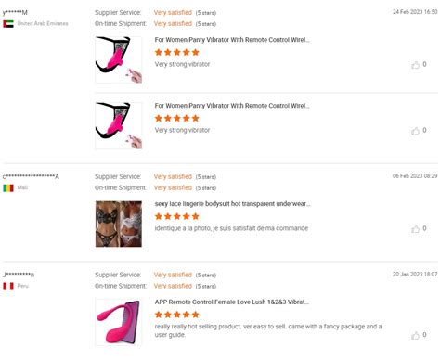The width and height of the screenshot is (440, 360).
Task: Click reviewer name J**********n
Action: (19, 275)
